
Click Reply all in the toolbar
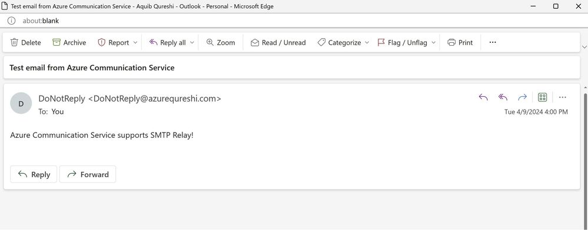click(167, 43)
